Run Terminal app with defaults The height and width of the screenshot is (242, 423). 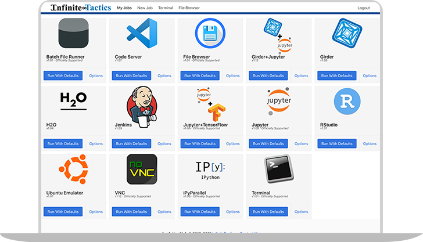click(268, 212)
